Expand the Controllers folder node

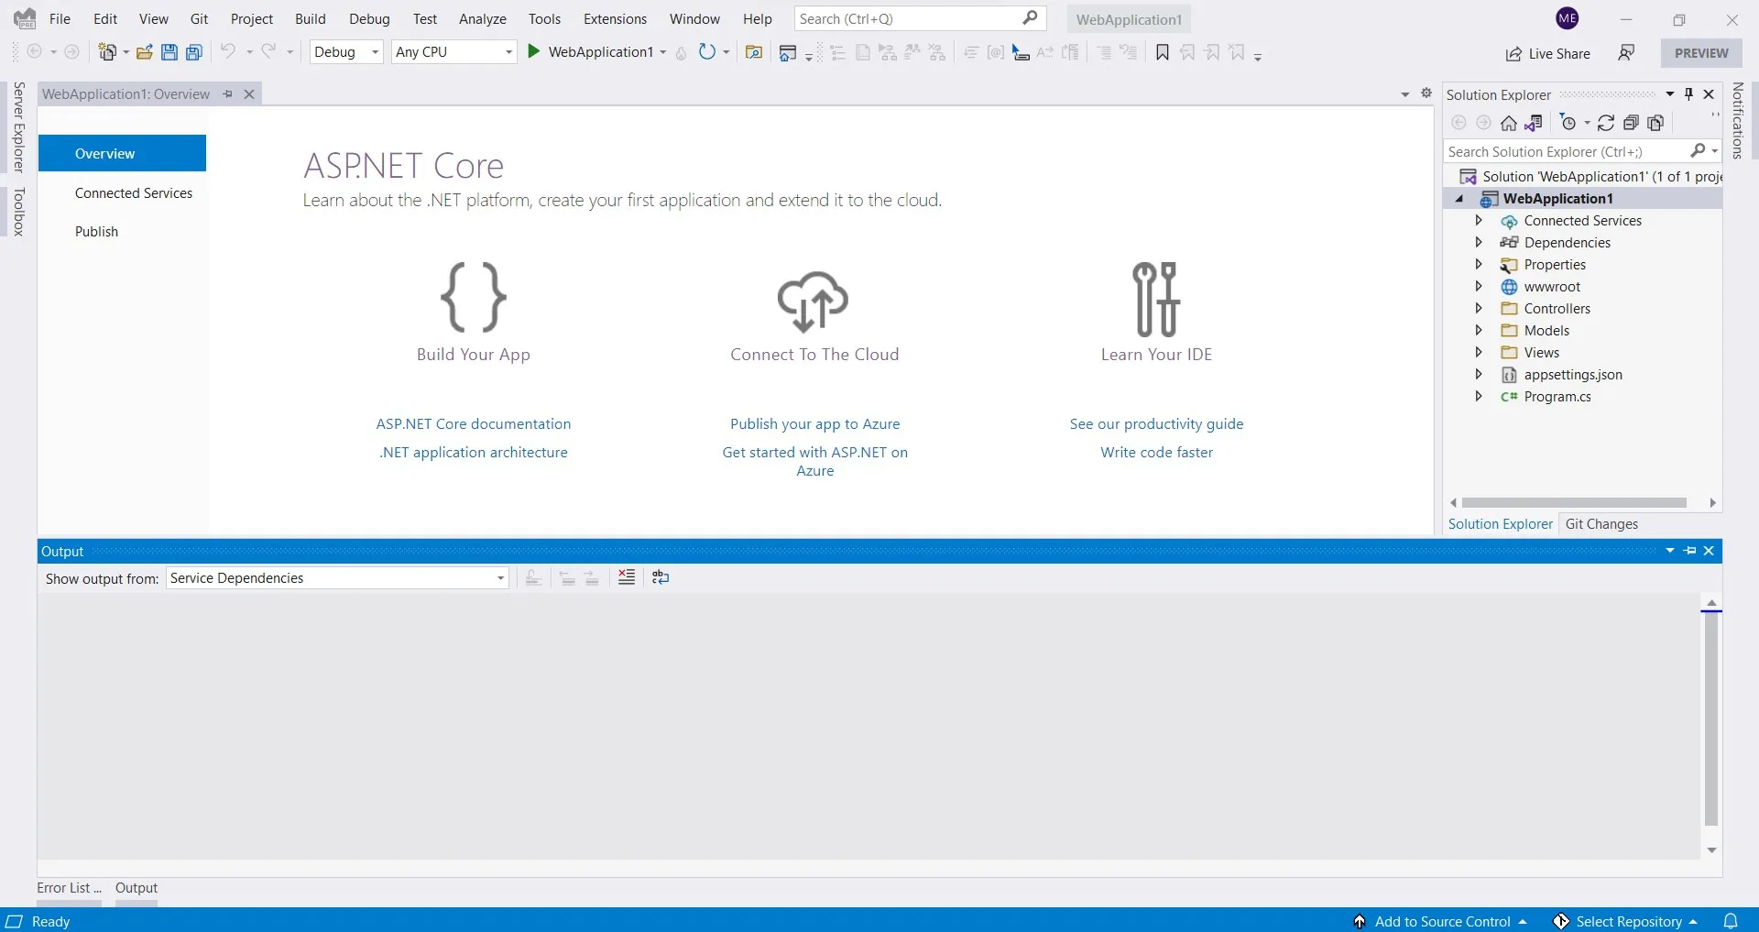pos(1479,308)
